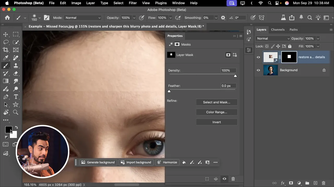The image size is (334, 187).
Task: Toggle lock transparent pixels
Action: (x=267, y=46)
